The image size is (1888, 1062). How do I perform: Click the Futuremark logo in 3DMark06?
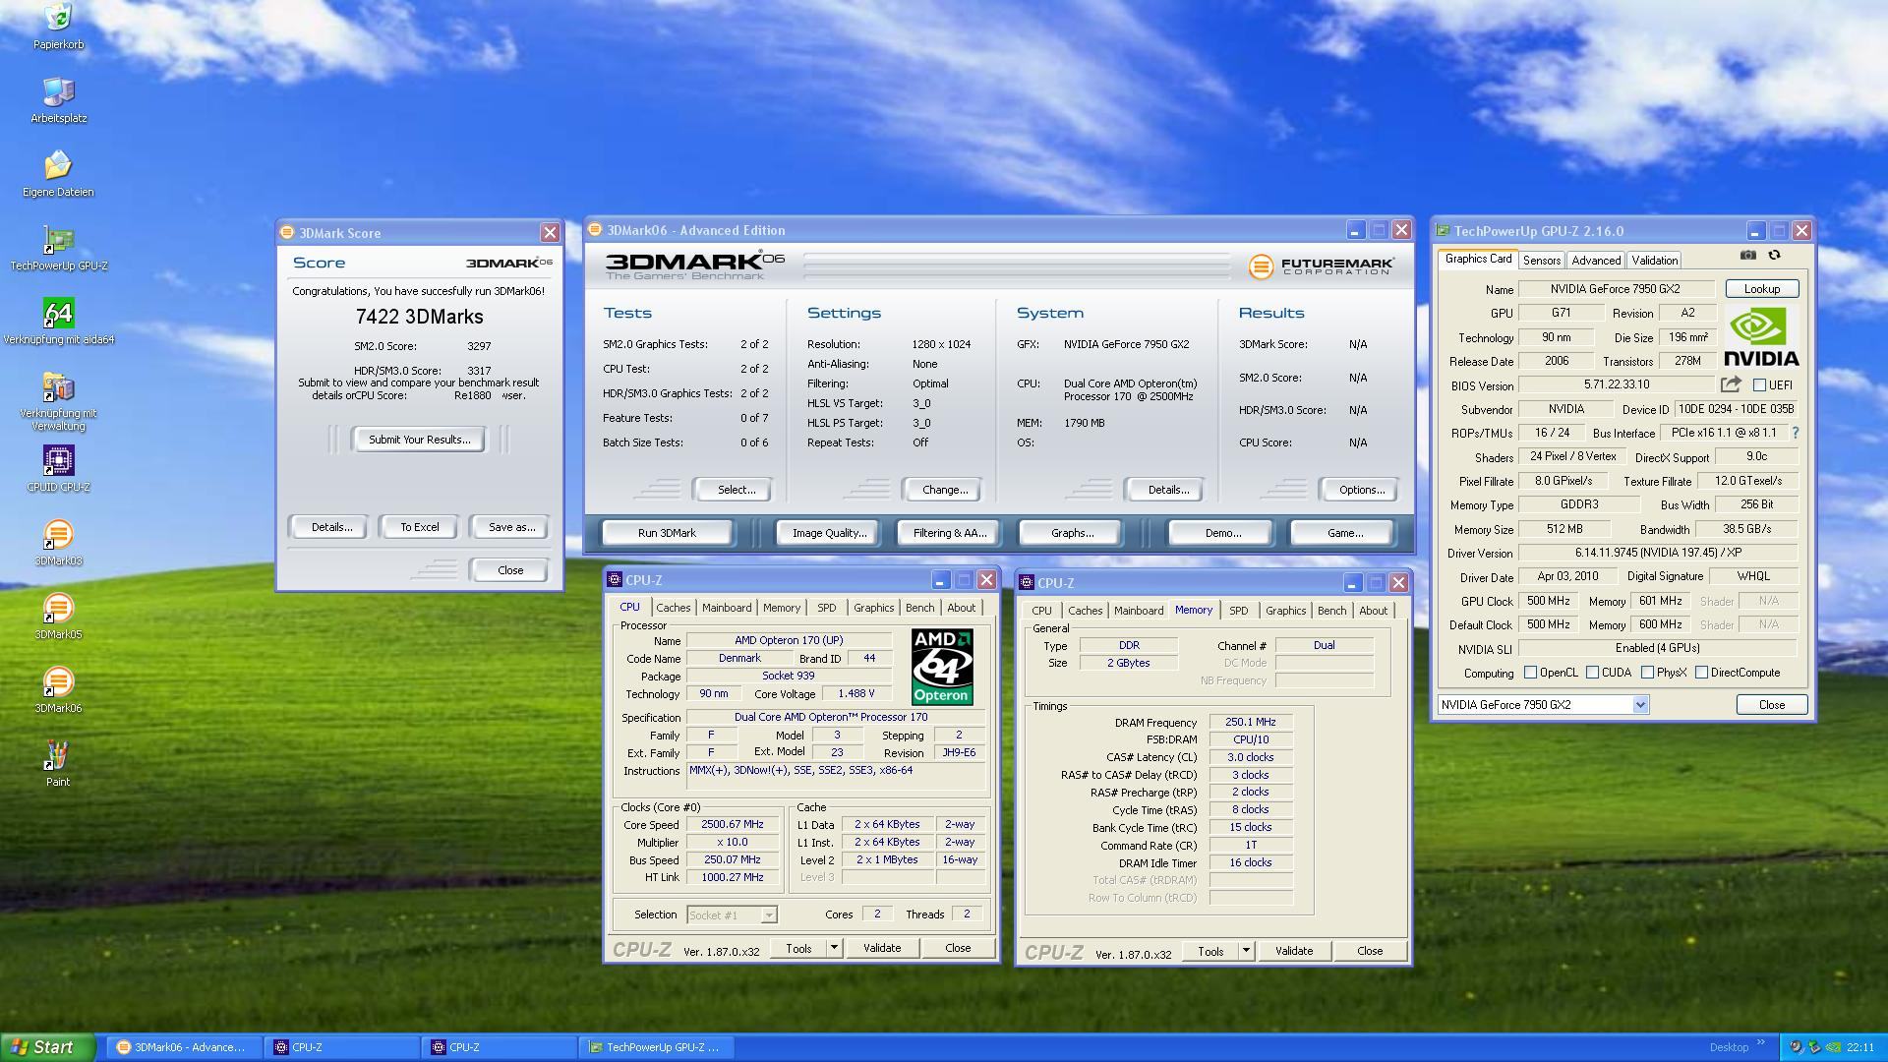coord(1322,266)
